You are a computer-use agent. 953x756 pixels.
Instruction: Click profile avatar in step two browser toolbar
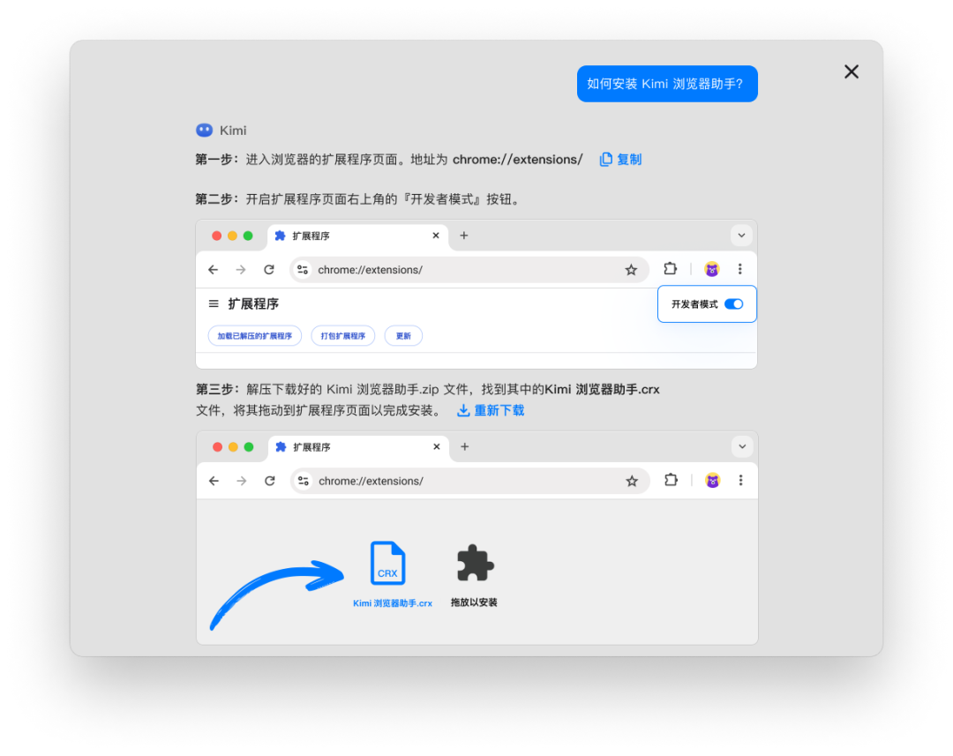tap(712, 269)
